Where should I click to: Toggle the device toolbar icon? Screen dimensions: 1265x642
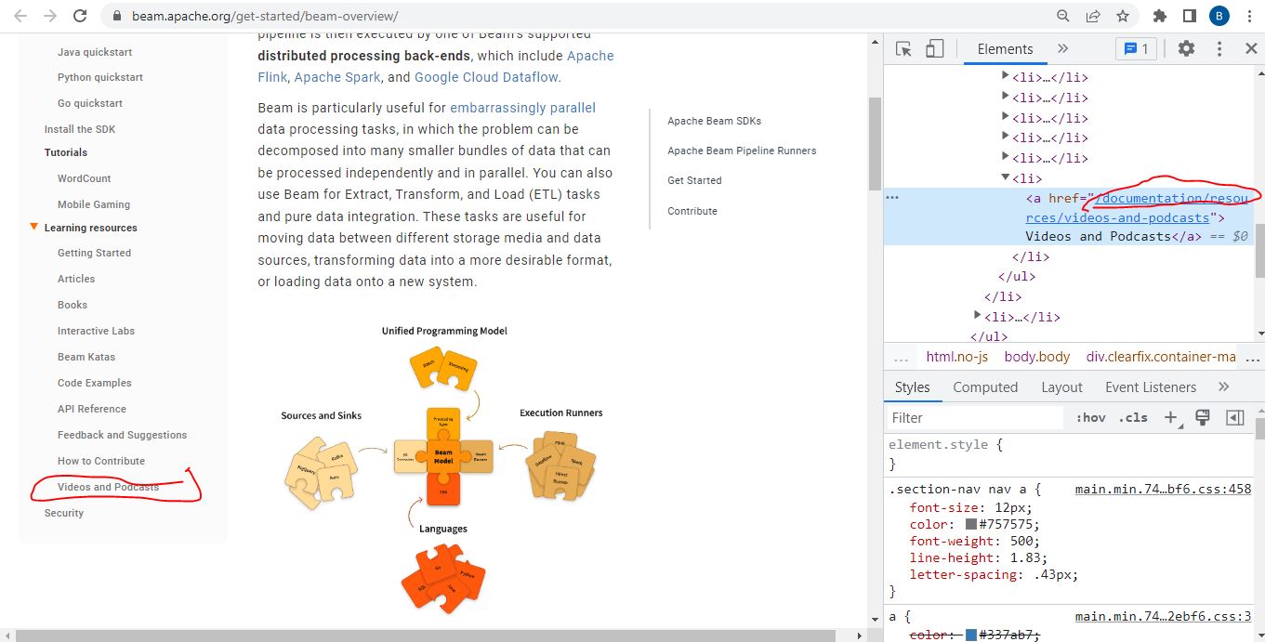point(934,49)
